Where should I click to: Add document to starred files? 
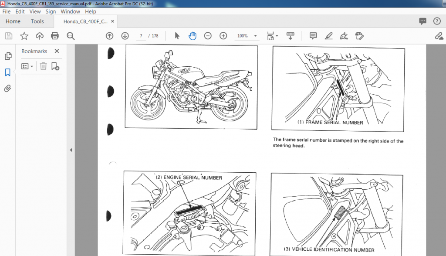pyautogui.click(x=24, y=36)
